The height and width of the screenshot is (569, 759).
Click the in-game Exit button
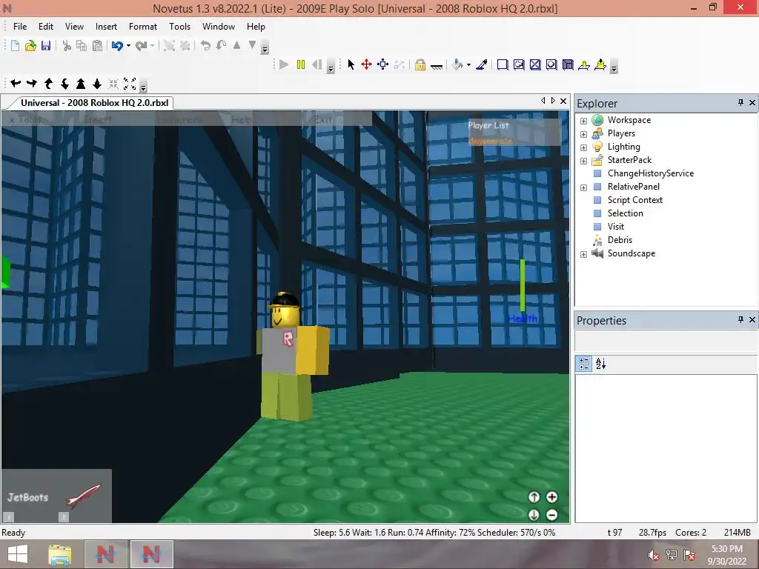point(323,119)
